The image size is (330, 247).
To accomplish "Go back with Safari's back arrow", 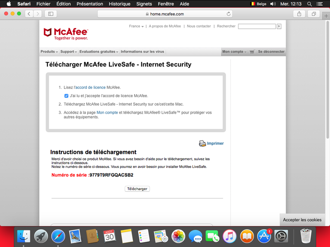I will tap(29, 14).
